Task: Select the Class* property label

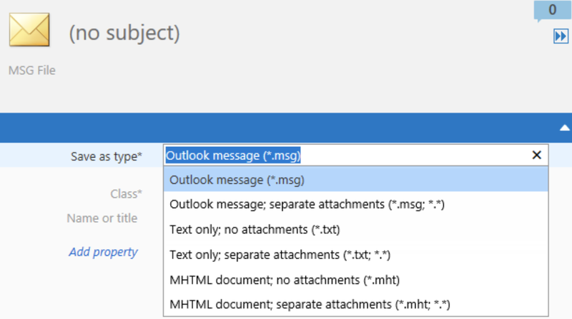Action: 127,193
